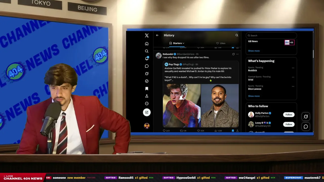Click the white compose post button

tap(147, 112)
